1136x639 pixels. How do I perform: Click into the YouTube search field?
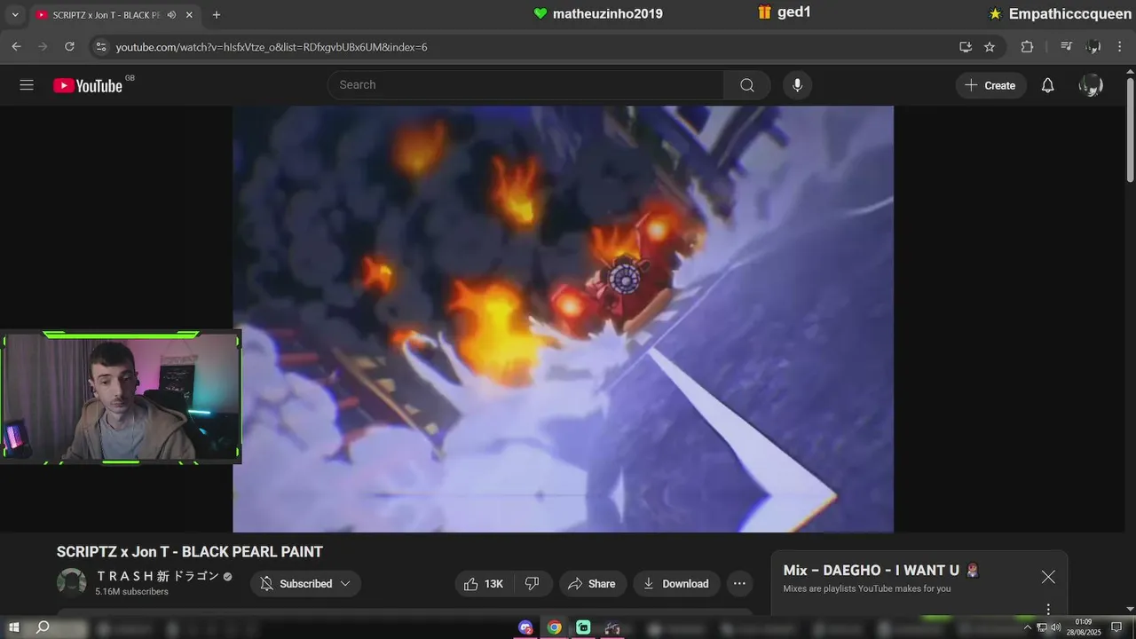[x=525, y=85]
